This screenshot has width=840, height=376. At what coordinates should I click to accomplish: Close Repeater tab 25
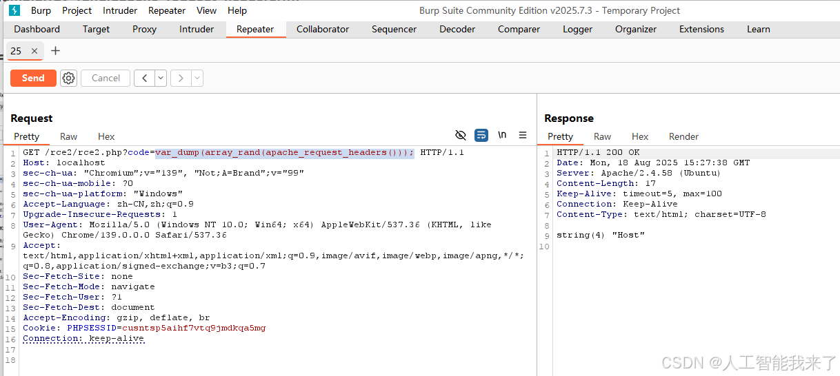tap(34, 51)
